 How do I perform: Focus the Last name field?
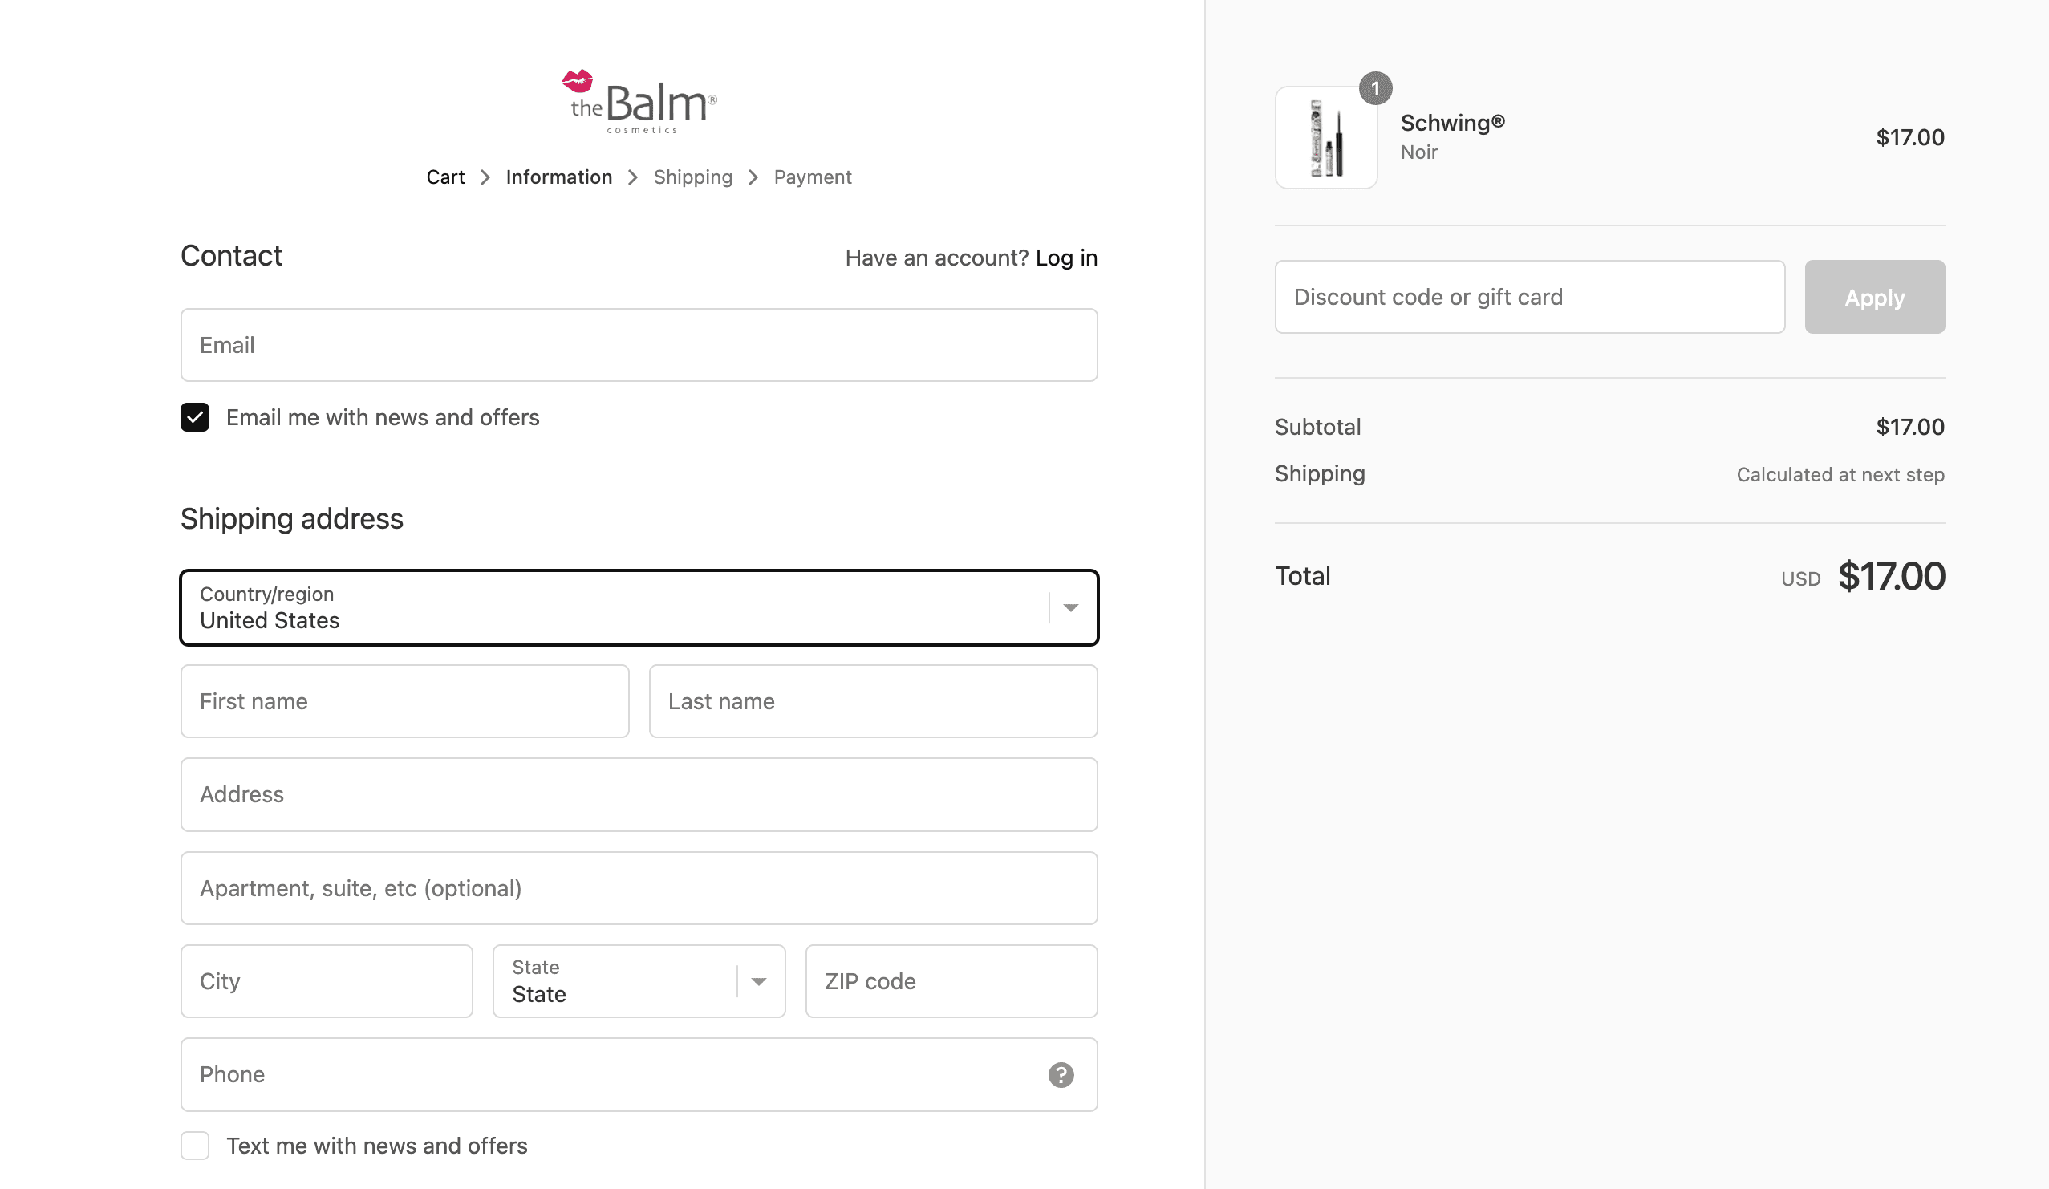[873, 701]
